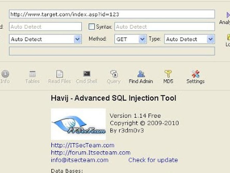Image resolution: width=230 pixels, height=173 pixels.
Task: Expand the Method GET dropdown
Action: coord(142,39)
